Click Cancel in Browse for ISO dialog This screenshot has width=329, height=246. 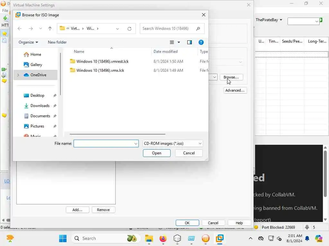tap(189, 153)
